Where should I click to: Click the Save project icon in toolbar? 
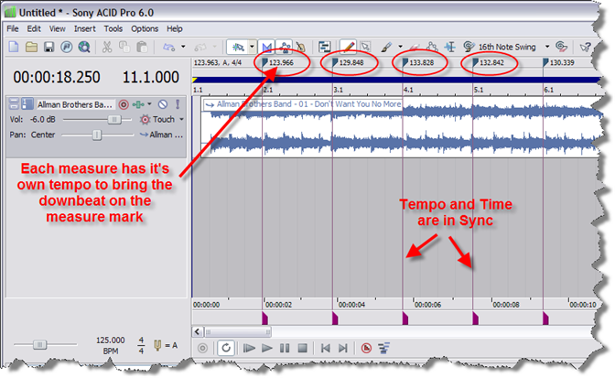[49, 46]
